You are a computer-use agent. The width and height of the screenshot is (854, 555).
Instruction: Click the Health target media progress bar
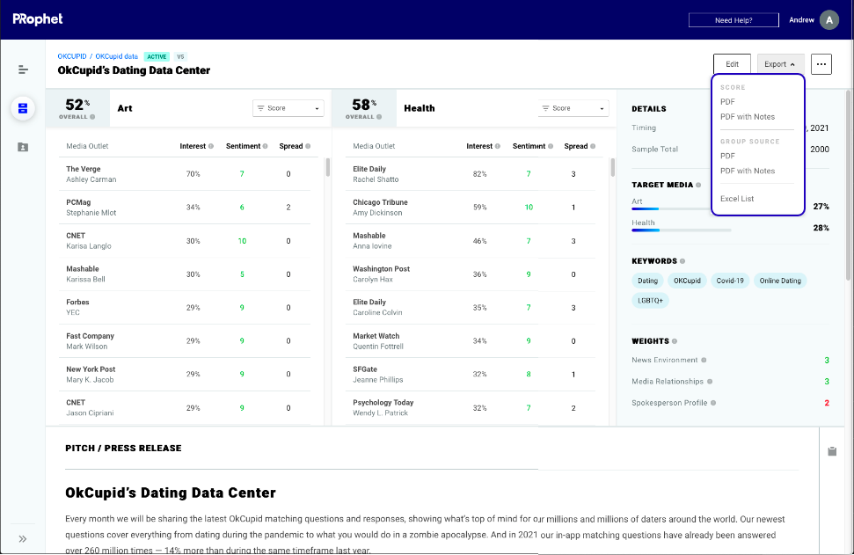pos(681,230)
